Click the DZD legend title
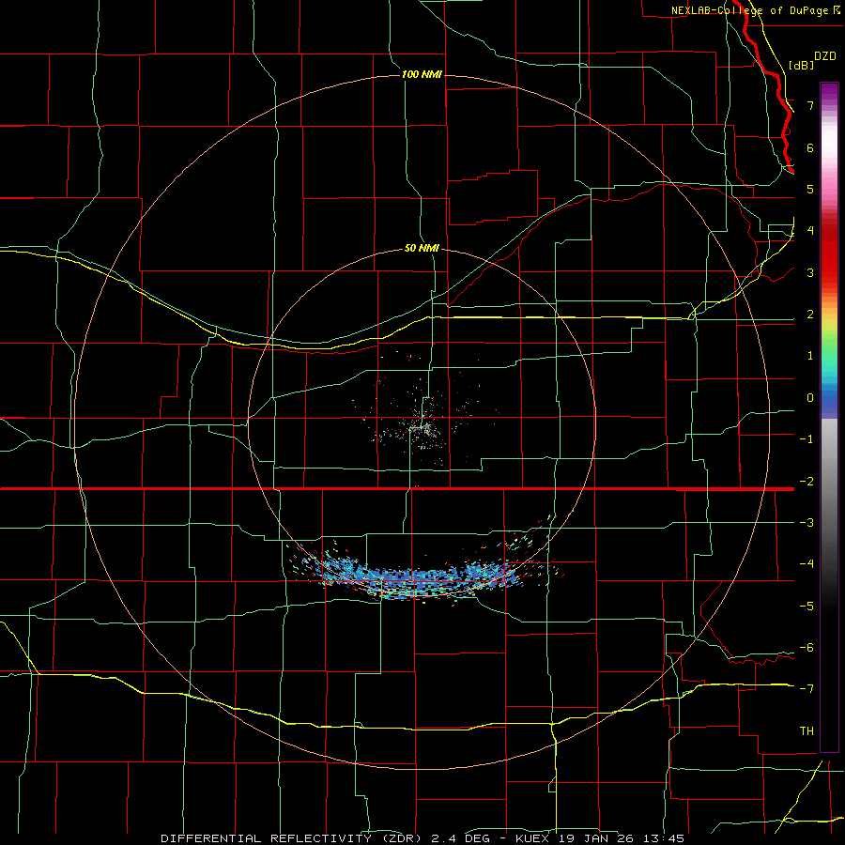Viewport: 845px width, 845px height. click(825, 56)
